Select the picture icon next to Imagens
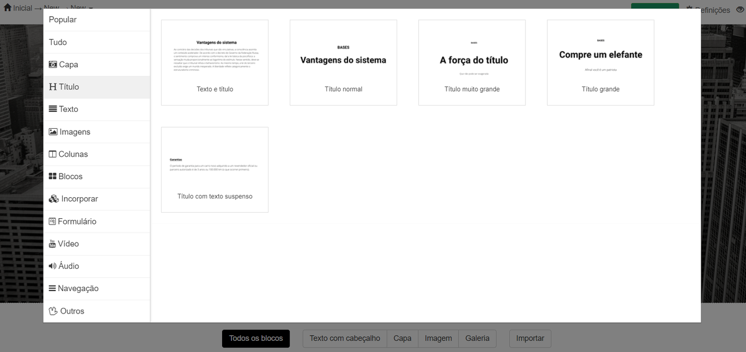 tap(53, 132)
